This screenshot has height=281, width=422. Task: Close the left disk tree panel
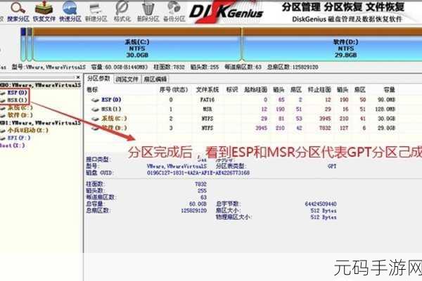point(78,77)
